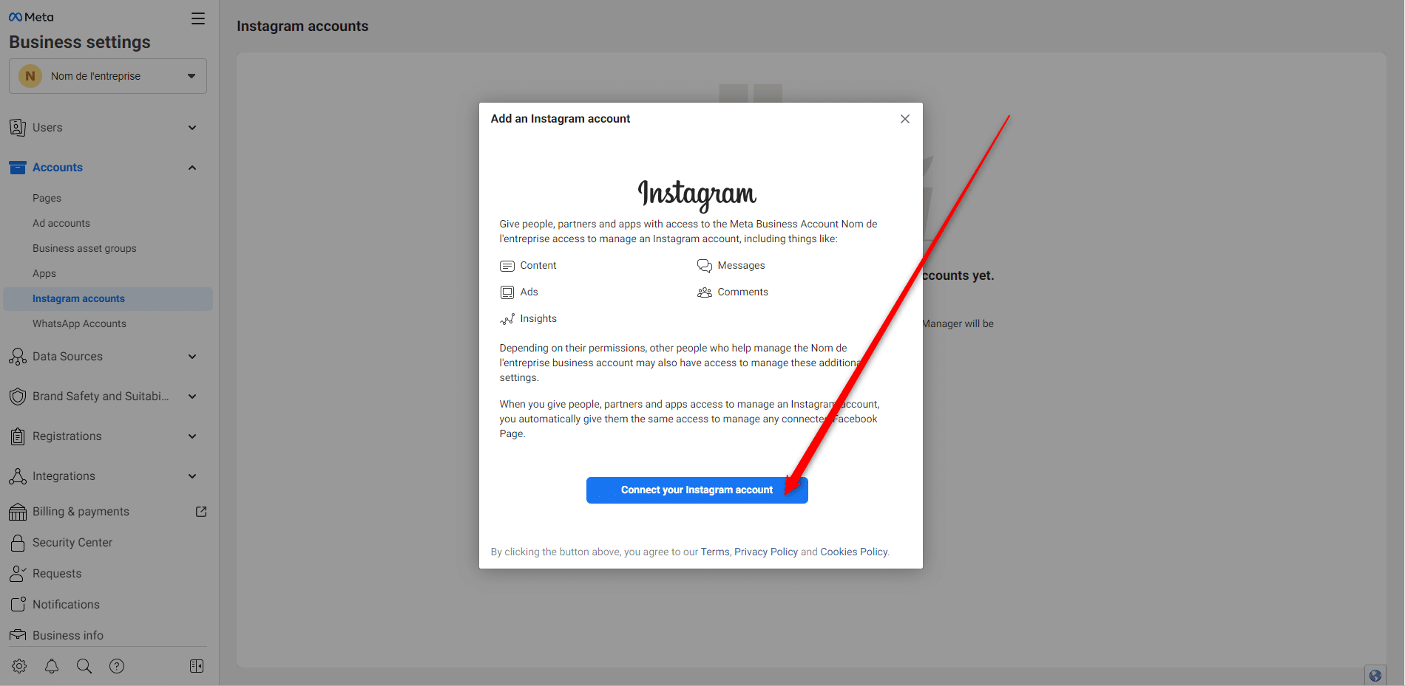The image size is (1405, 686).
Task: Click the Brand Safety shield icon
Action: click(x=18, y=397)
